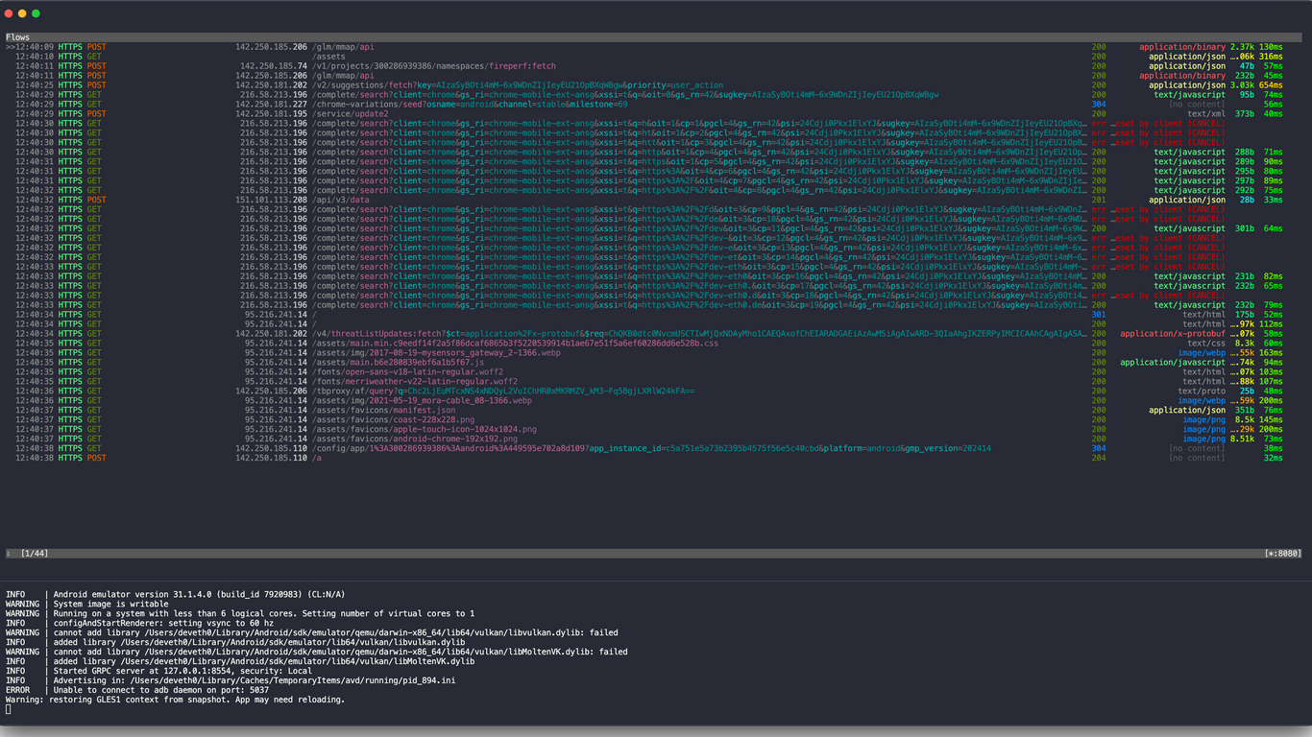Click the Started GRPC server log line
Image resolution: width=1312 pixels, height=737 pixels.
(x=157, y=671)
